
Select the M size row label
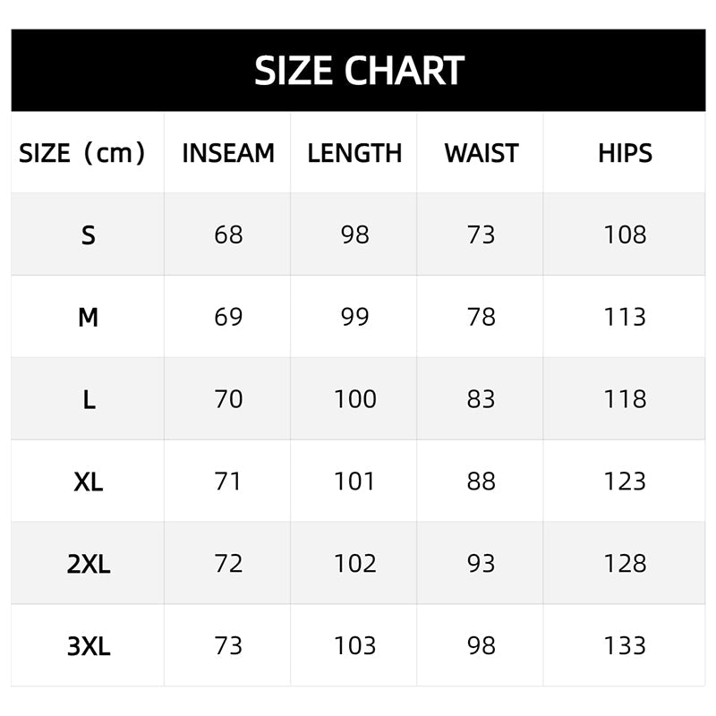88,317
